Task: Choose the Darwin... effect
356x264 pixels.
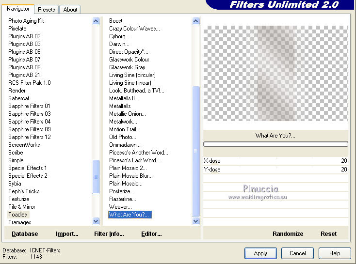Action: [x=119, y=44]
